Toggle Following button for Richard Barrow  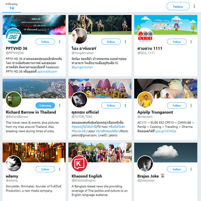point(45,106)
